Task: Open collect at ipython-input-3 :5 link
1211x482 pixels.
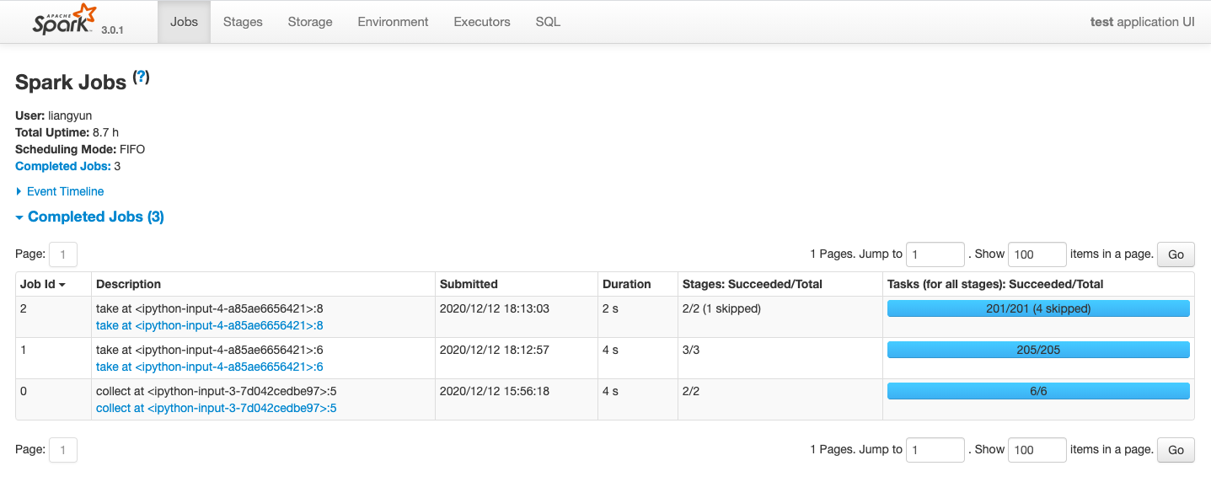Action: (x=217, y=408)
